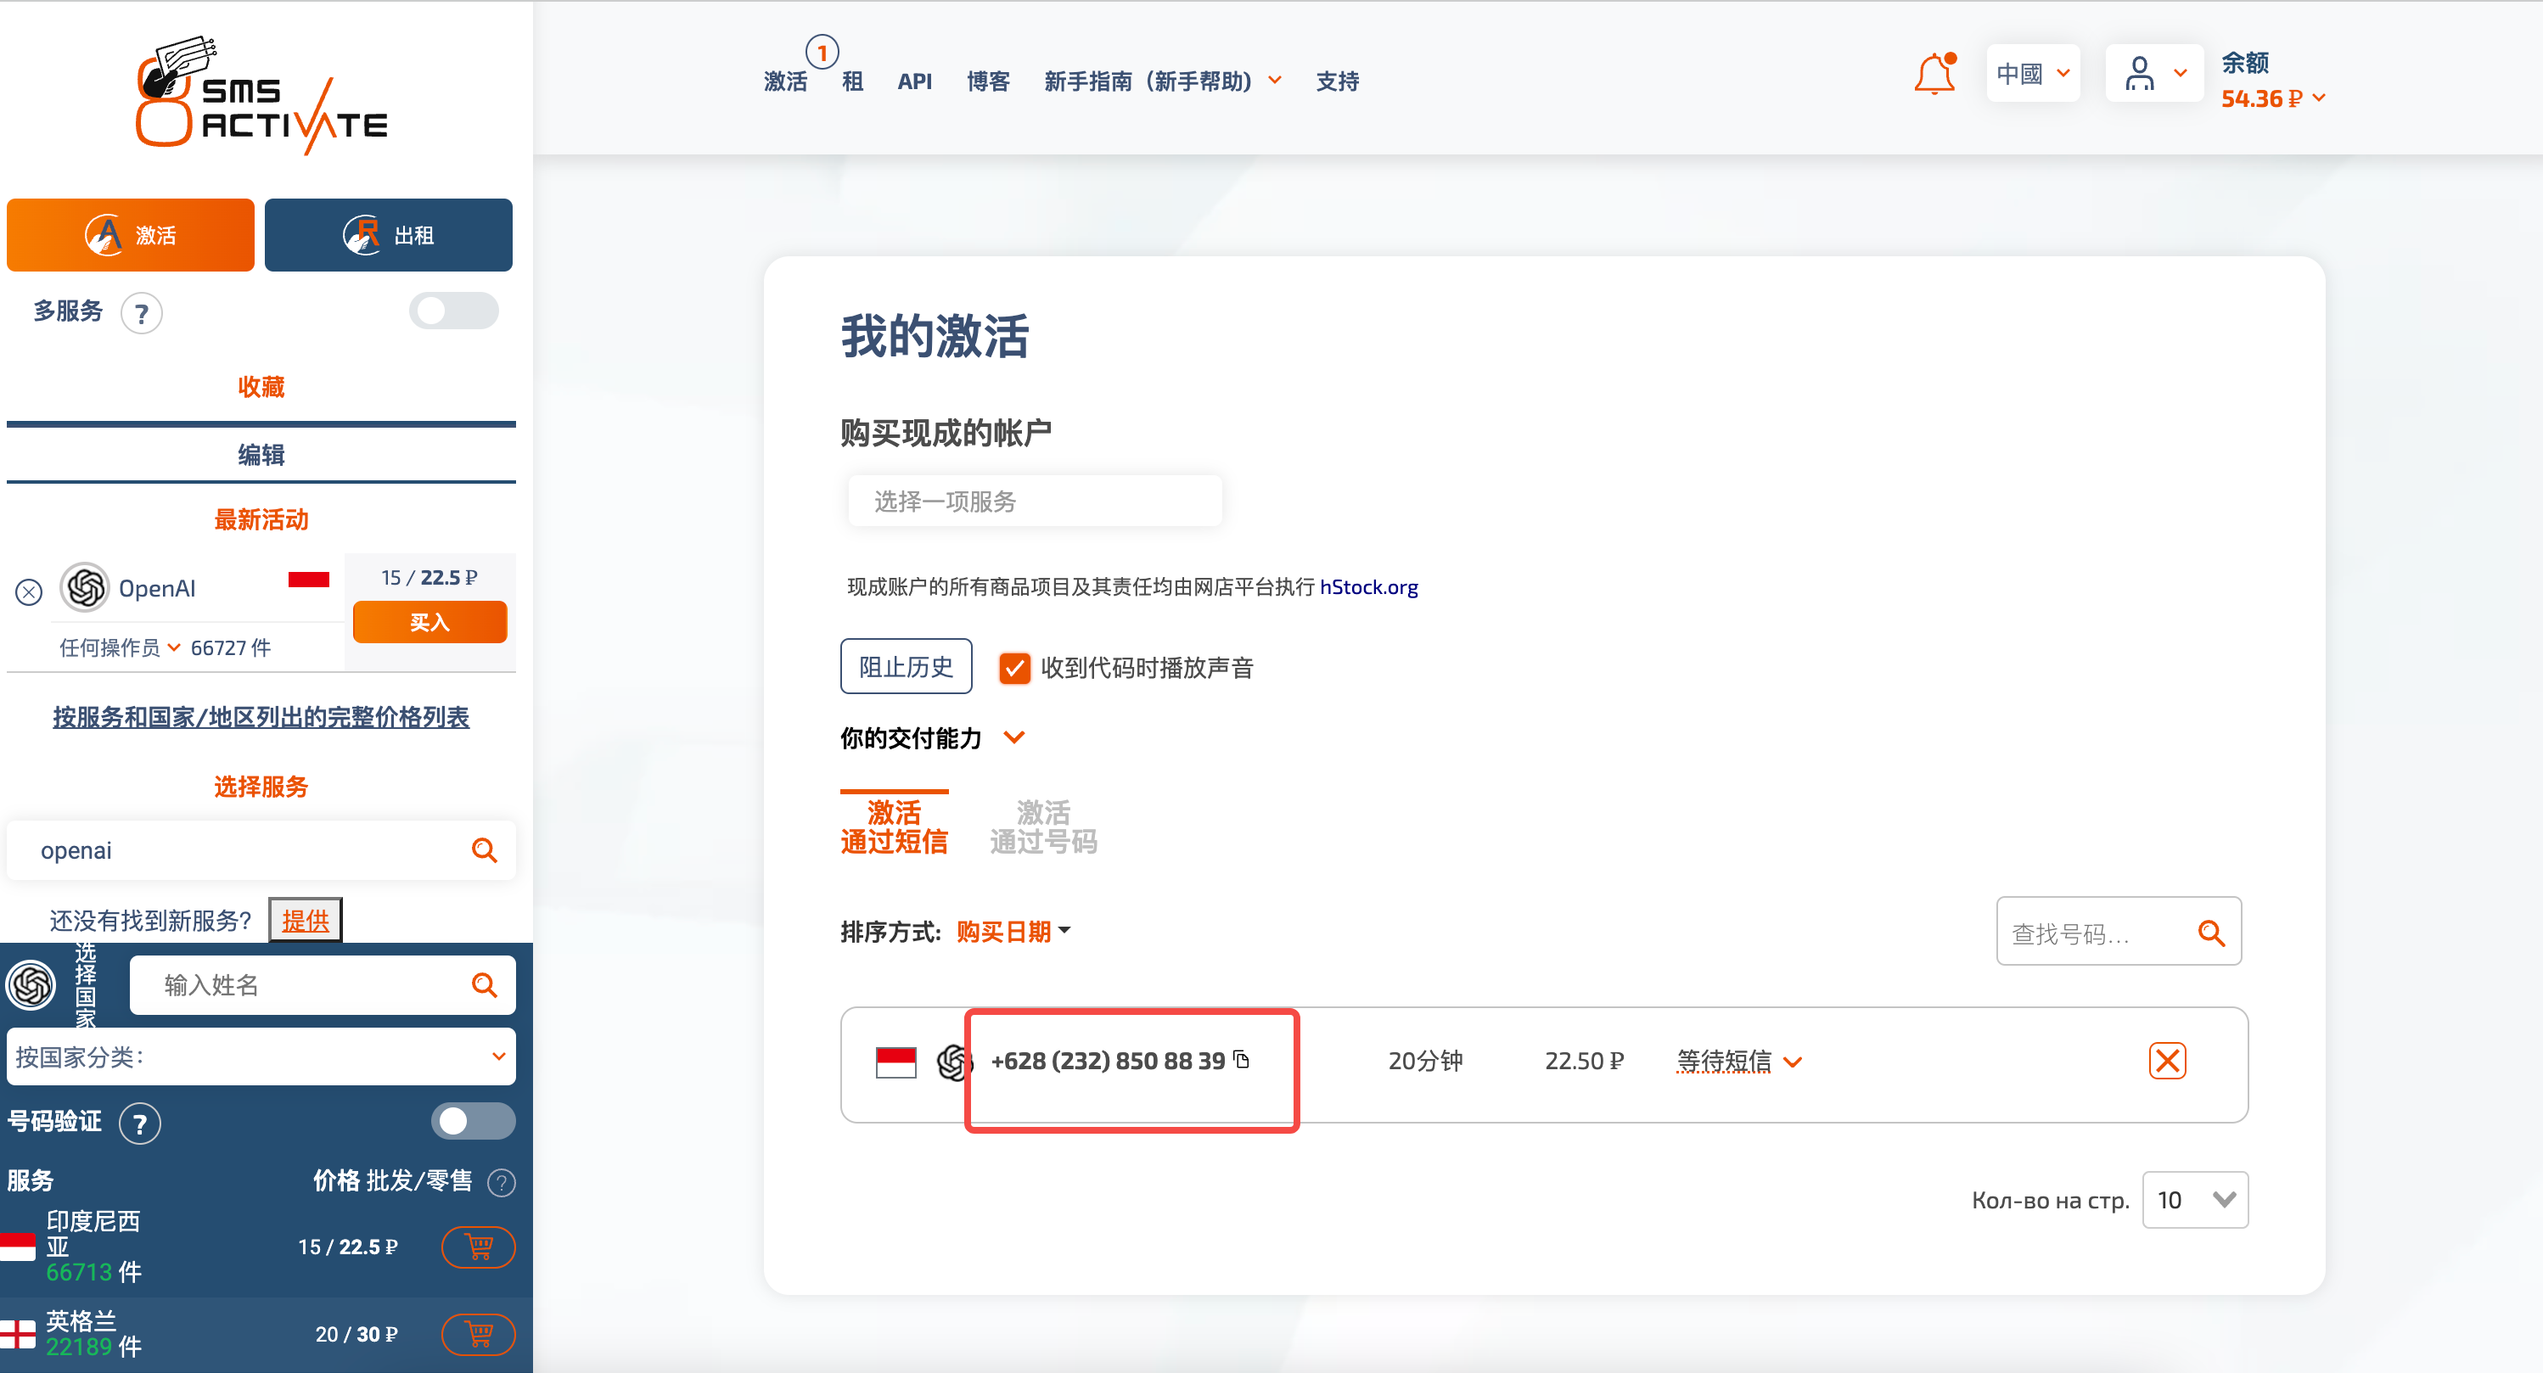
Task: Click the help icon beside 价格 批发/零售
Action: point(502,1183)
